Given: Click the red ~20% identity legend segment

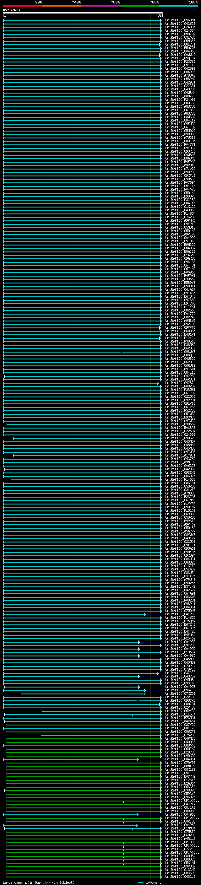Looking at the screenshot, I should (x=22, y=6).
